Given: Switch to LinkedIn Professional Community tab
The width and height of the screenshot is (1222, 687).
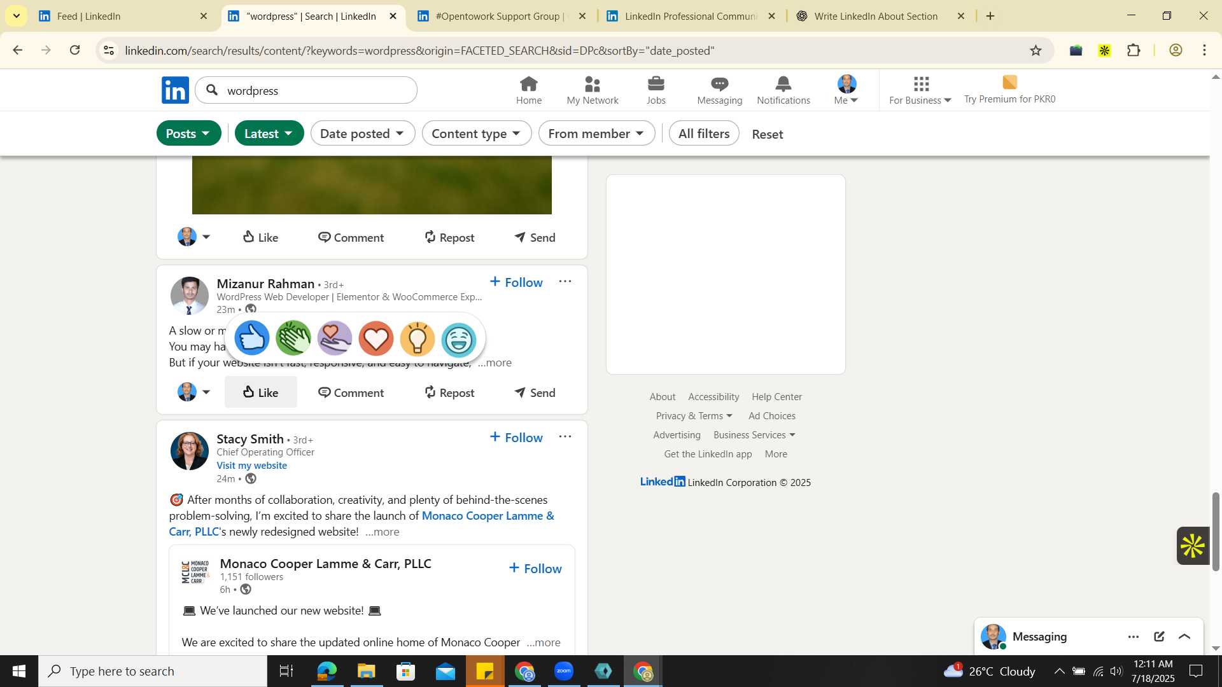Looking at the screenshot, I should (691, 16).
